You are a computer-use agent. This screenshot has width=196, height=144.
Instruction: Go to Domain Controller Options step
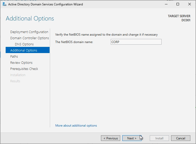pyautogui.click(x=30, y=38)
